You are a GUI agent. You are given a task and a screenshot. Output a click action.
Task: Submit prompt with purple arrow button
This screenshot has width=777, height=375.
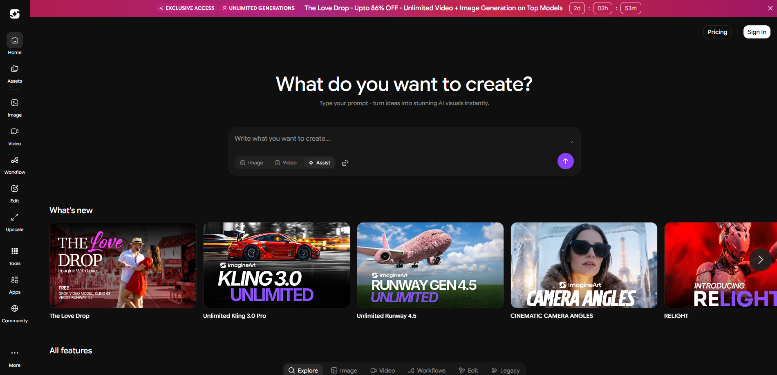(565, 161)
